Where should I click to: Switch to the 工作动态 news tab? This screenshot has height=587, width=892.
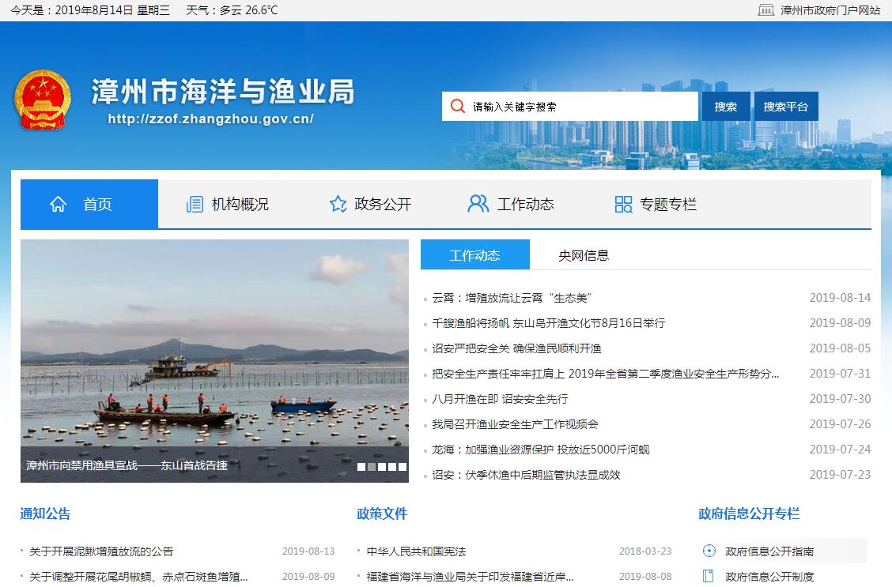(475, 254)
